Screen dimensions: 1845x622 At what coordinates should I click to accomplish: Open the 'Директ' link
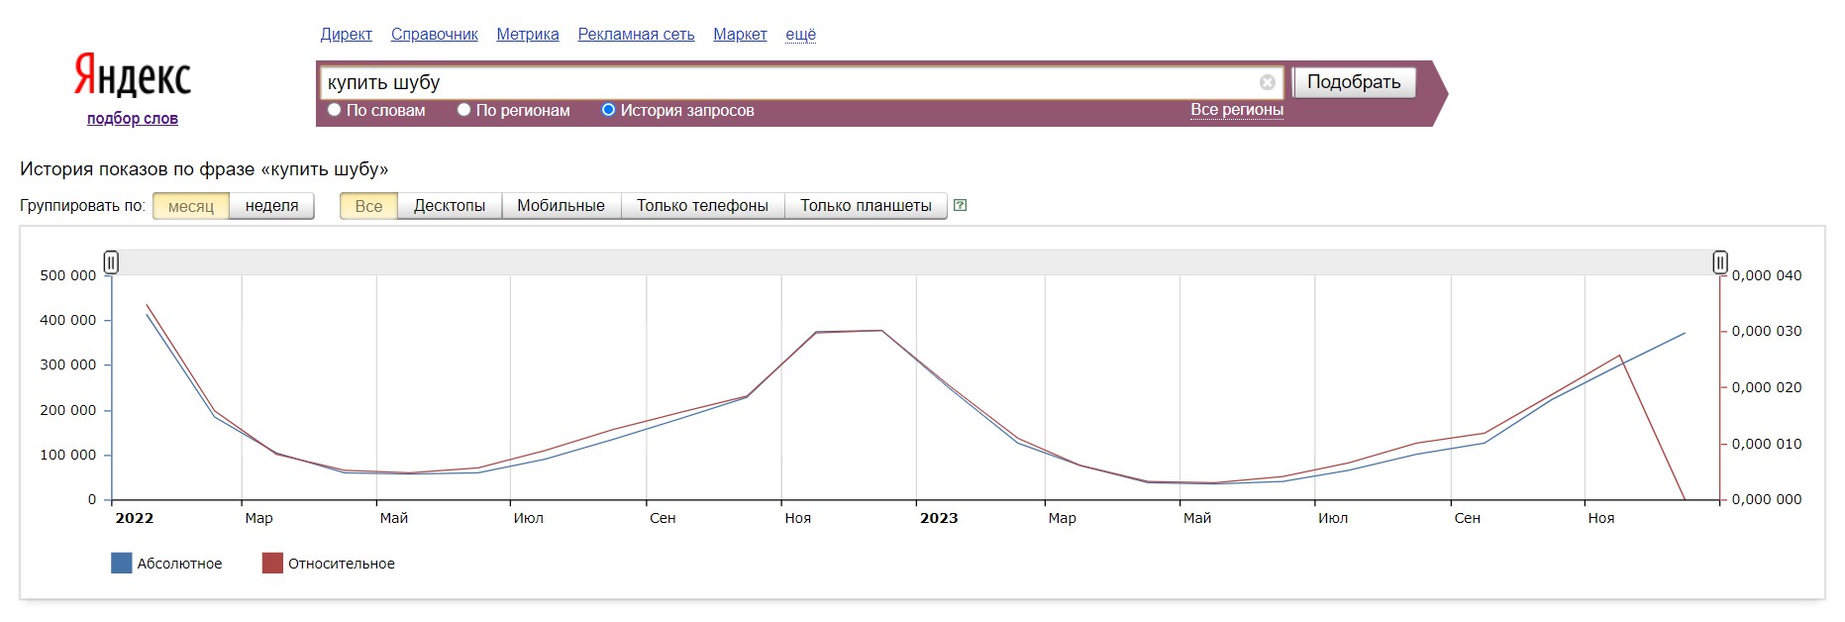[346, 34]
